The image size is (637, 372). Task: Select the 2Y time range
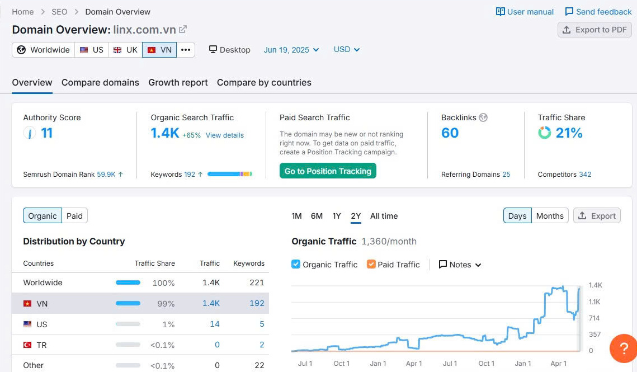(356, 216)
